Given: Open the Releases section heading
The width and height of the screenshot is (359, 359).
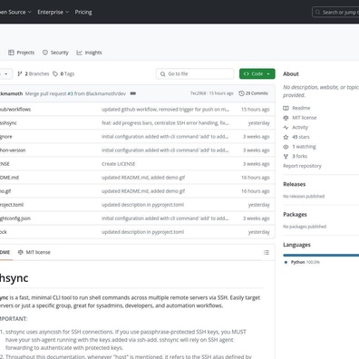Looking at the screenshot, I should pyautogui.click(x=295, y=184).
